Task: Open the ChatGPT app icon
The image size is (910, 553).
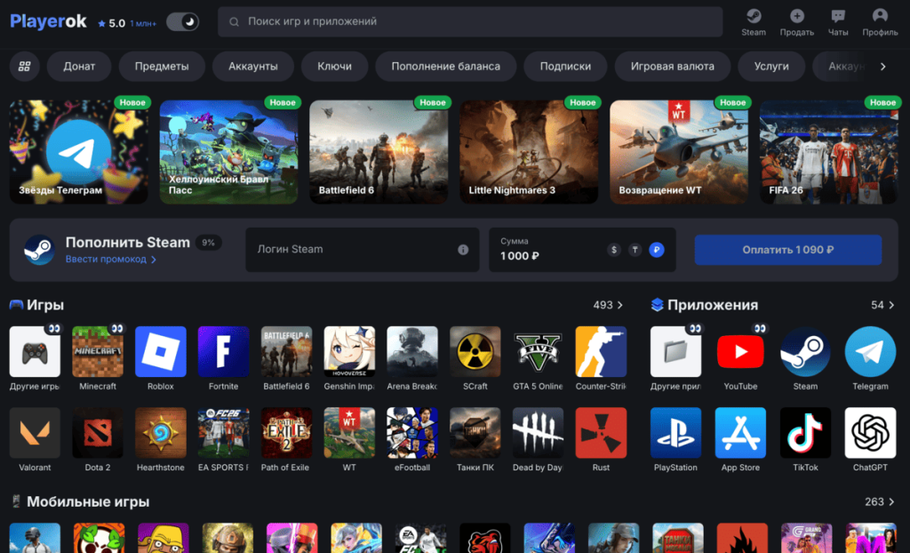Action: click(870, 433)
